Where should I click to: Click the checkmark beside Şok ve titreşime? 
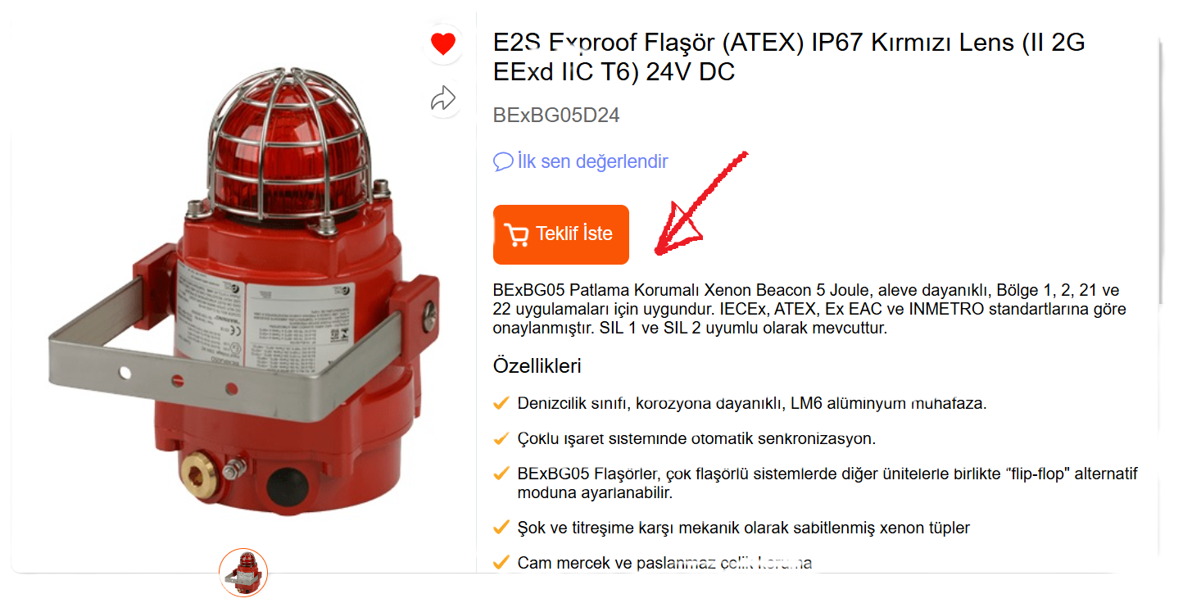click(501, 528)
